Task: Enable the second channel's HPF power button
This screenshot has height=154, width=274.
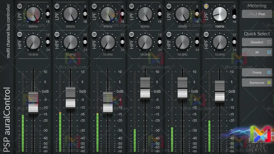Action: tap(57, 34)
